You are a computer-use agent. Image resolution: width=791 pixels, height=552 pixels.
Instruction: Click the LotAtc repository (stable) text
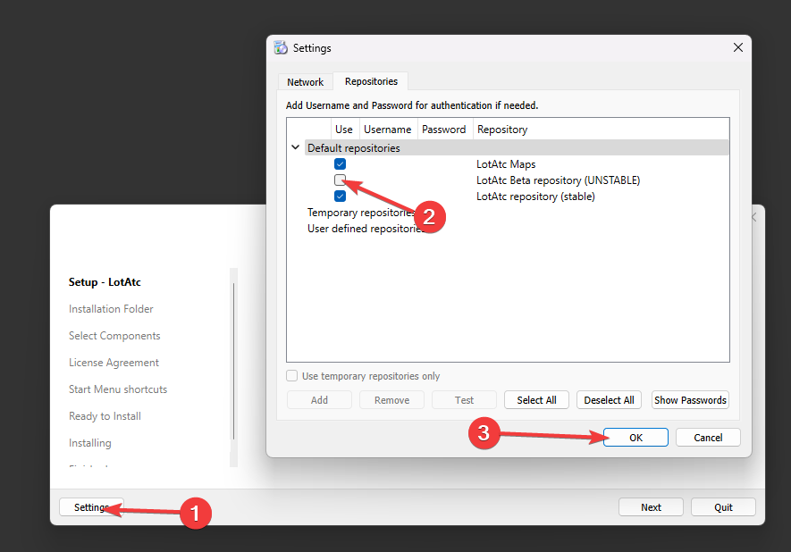(x=535, y=197)
